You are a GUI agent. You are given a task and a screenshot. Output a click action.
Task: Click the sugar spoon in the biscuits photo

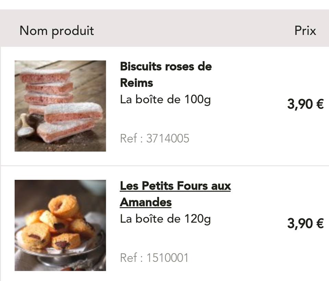[x=25, y=126]
